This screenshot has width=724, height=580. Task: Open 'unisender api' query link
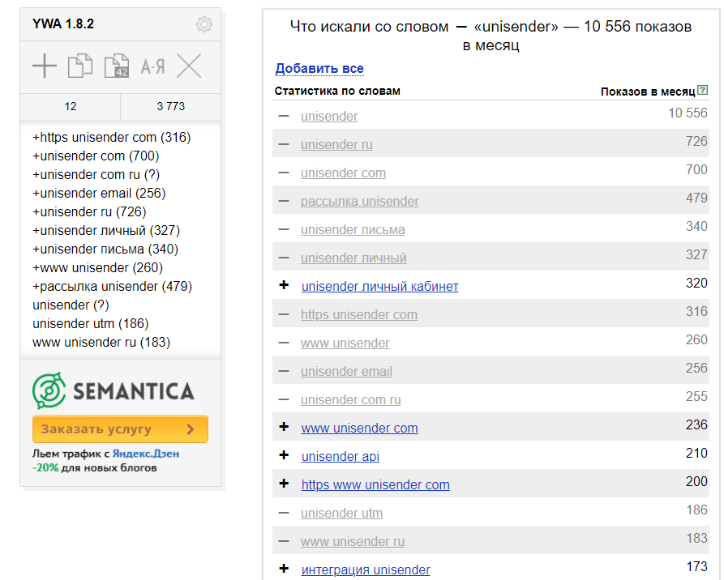(341, 456)
